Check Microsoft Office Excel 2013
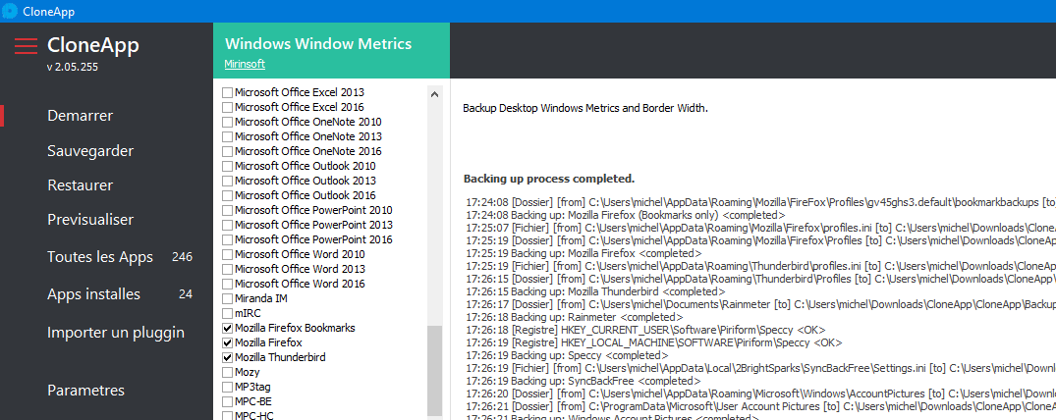 (x=228, y=92)
